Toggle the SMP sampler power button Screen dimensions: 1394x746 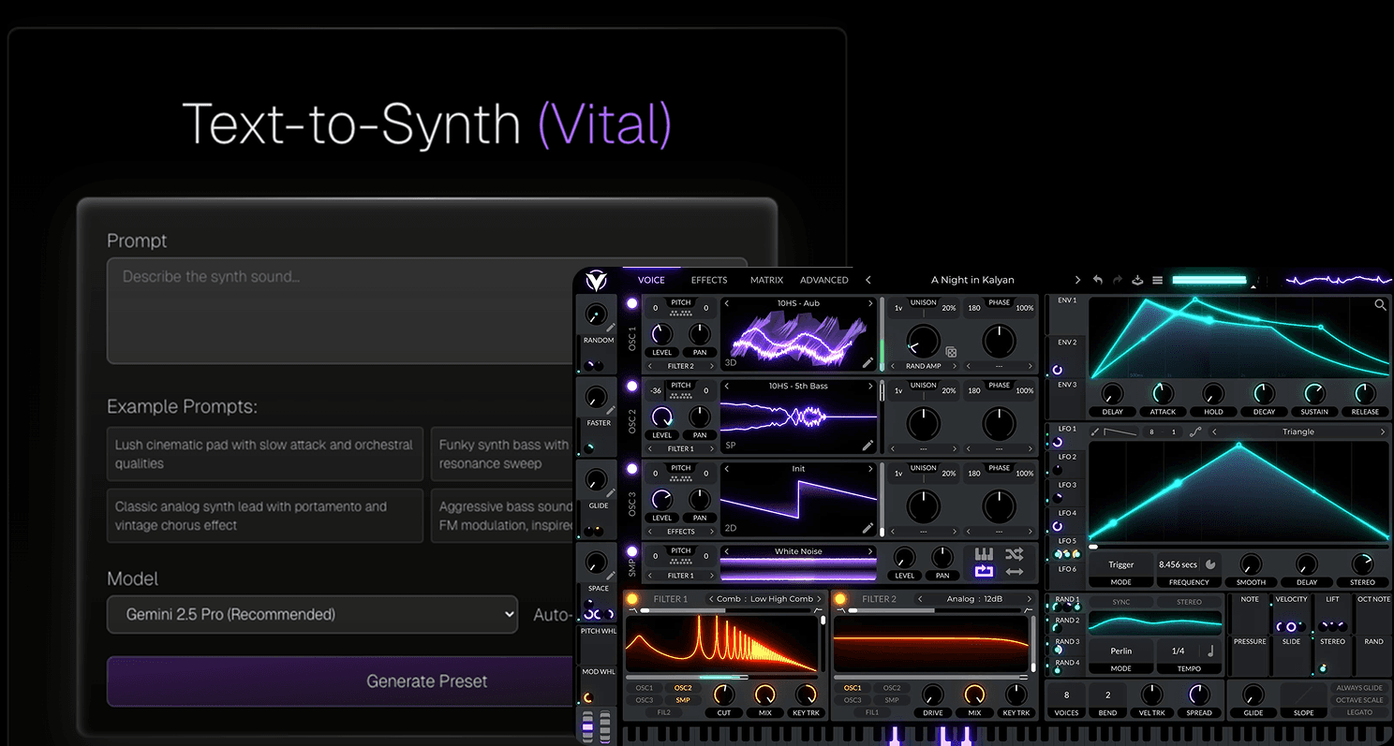[x=632, y=551]
